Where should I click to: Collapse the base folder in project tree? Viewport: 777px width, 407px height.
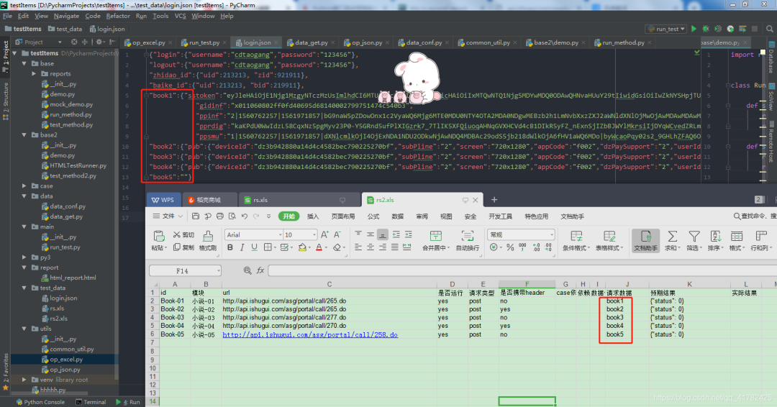pyautogui.click(x=24, y=63)
